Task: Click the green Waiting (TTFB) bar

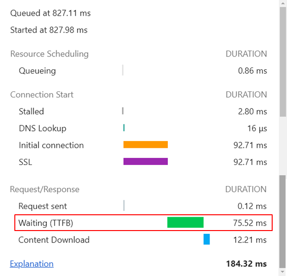Action: (x=185, y=222)
